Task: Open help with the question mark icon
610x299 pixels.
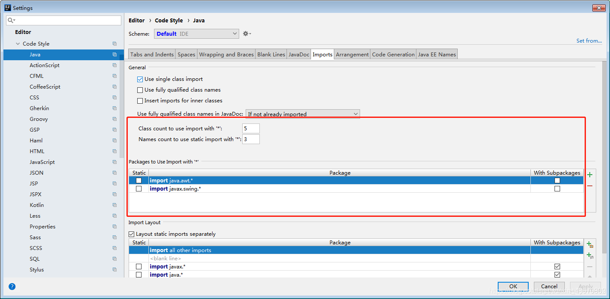Action: (x=12, y=287)
